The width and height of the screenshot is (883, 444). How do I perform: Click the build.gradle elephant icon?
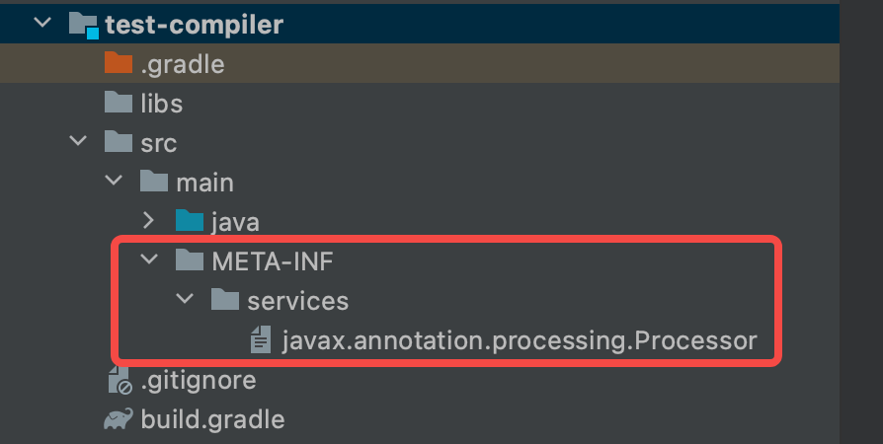pyautogui.click(x=118, y=419)
